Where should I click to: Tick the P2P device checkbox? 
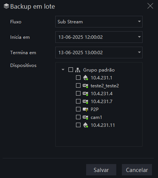(x=78, y=109)
